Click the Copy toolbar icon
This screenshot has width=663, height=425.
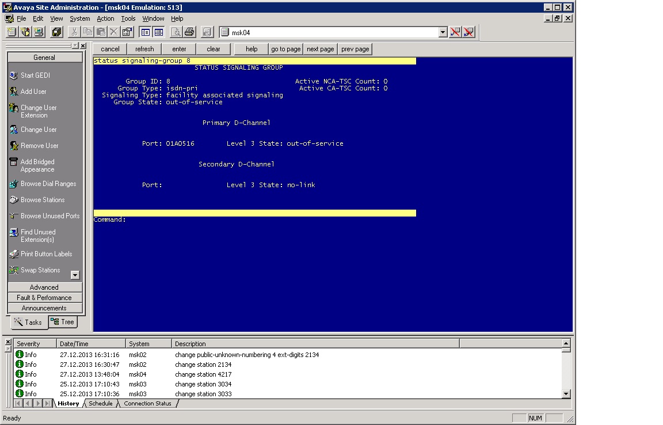pos(87,32)
